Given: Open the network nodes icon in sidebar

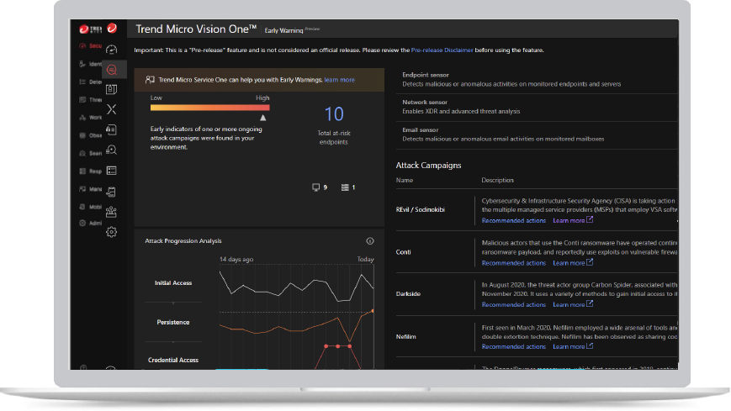Looking at the screenshot, I should coord(111,212).
